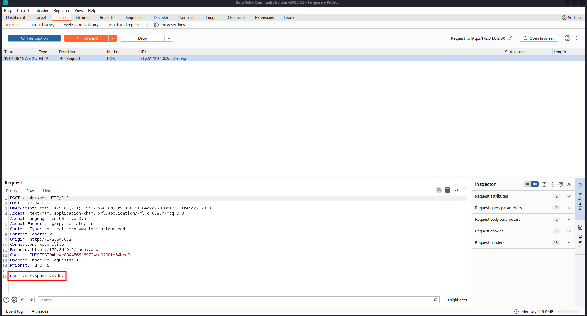The image size is (587, 316).
Task: Switch Inspector to the right-docked layout
Action: tap(535, 184)
